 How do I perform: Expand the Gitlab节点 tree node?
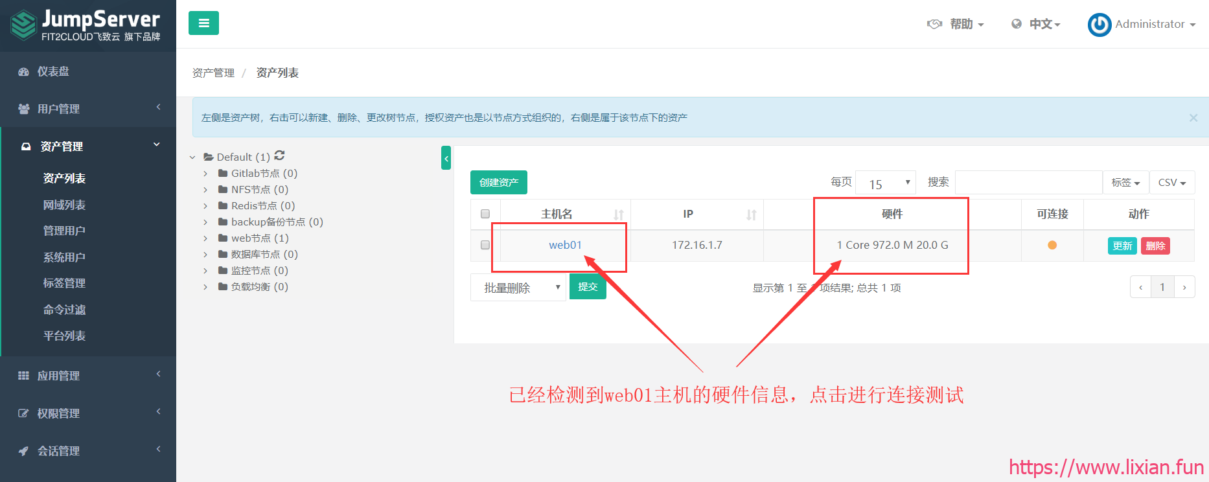[205, 174]
